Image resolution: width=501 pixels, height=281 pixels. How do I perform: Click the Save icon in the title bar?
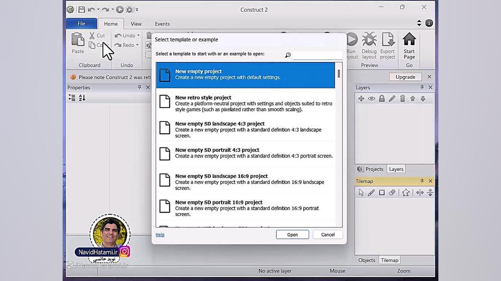tap(82, 10)
